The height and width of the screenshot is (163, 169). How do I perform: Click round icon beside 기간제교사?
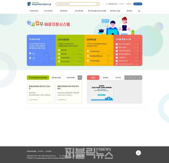click(x=117, y=58)
